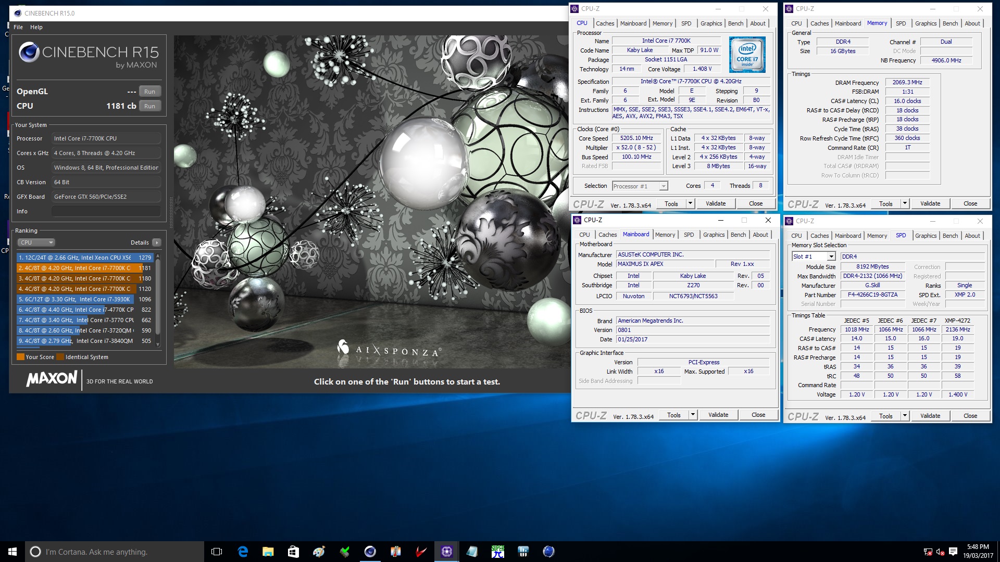Select ranking row i7-3840QM score 505
The width and height of the screenshot is (1000, 562).
tap(85, 341)
